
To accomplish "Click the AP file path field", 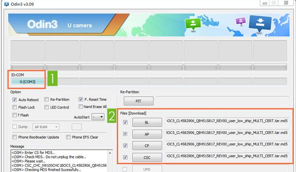I will pyautogui.click(x=227, y=132).
